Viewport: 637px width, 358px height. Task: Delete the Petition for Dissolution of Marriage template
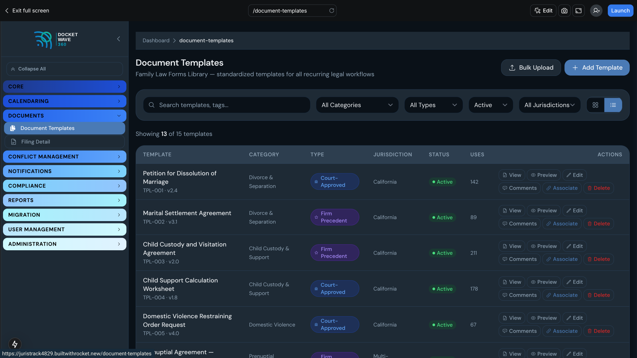(599, 188)
